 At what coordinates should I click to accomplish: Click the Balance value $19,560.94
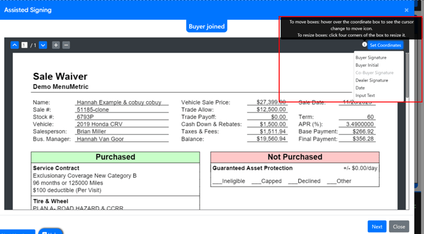271,139
